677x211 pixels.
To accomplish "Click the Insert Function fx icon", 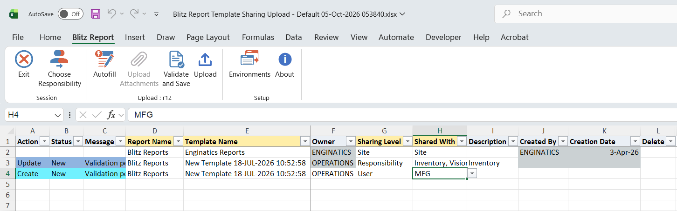I will point(111,115).
